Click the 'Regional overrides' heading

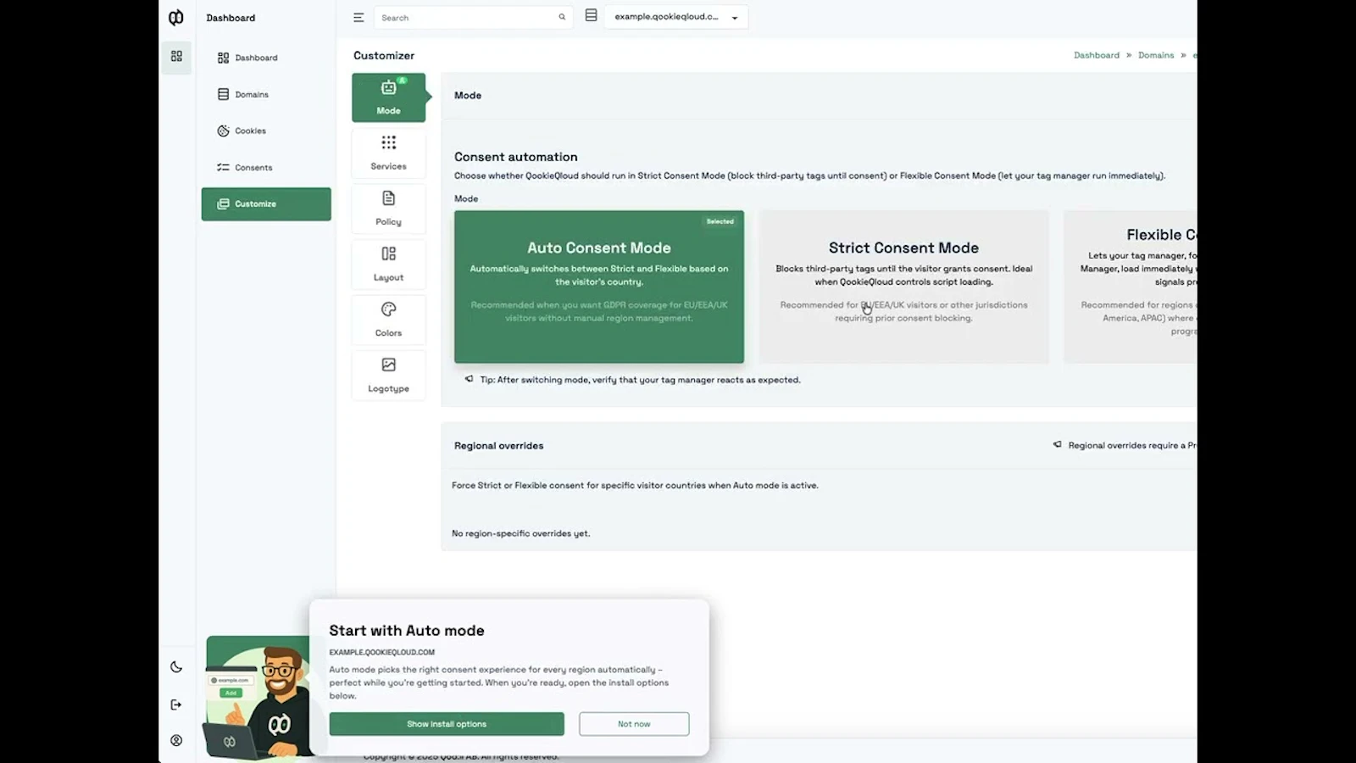499,446
